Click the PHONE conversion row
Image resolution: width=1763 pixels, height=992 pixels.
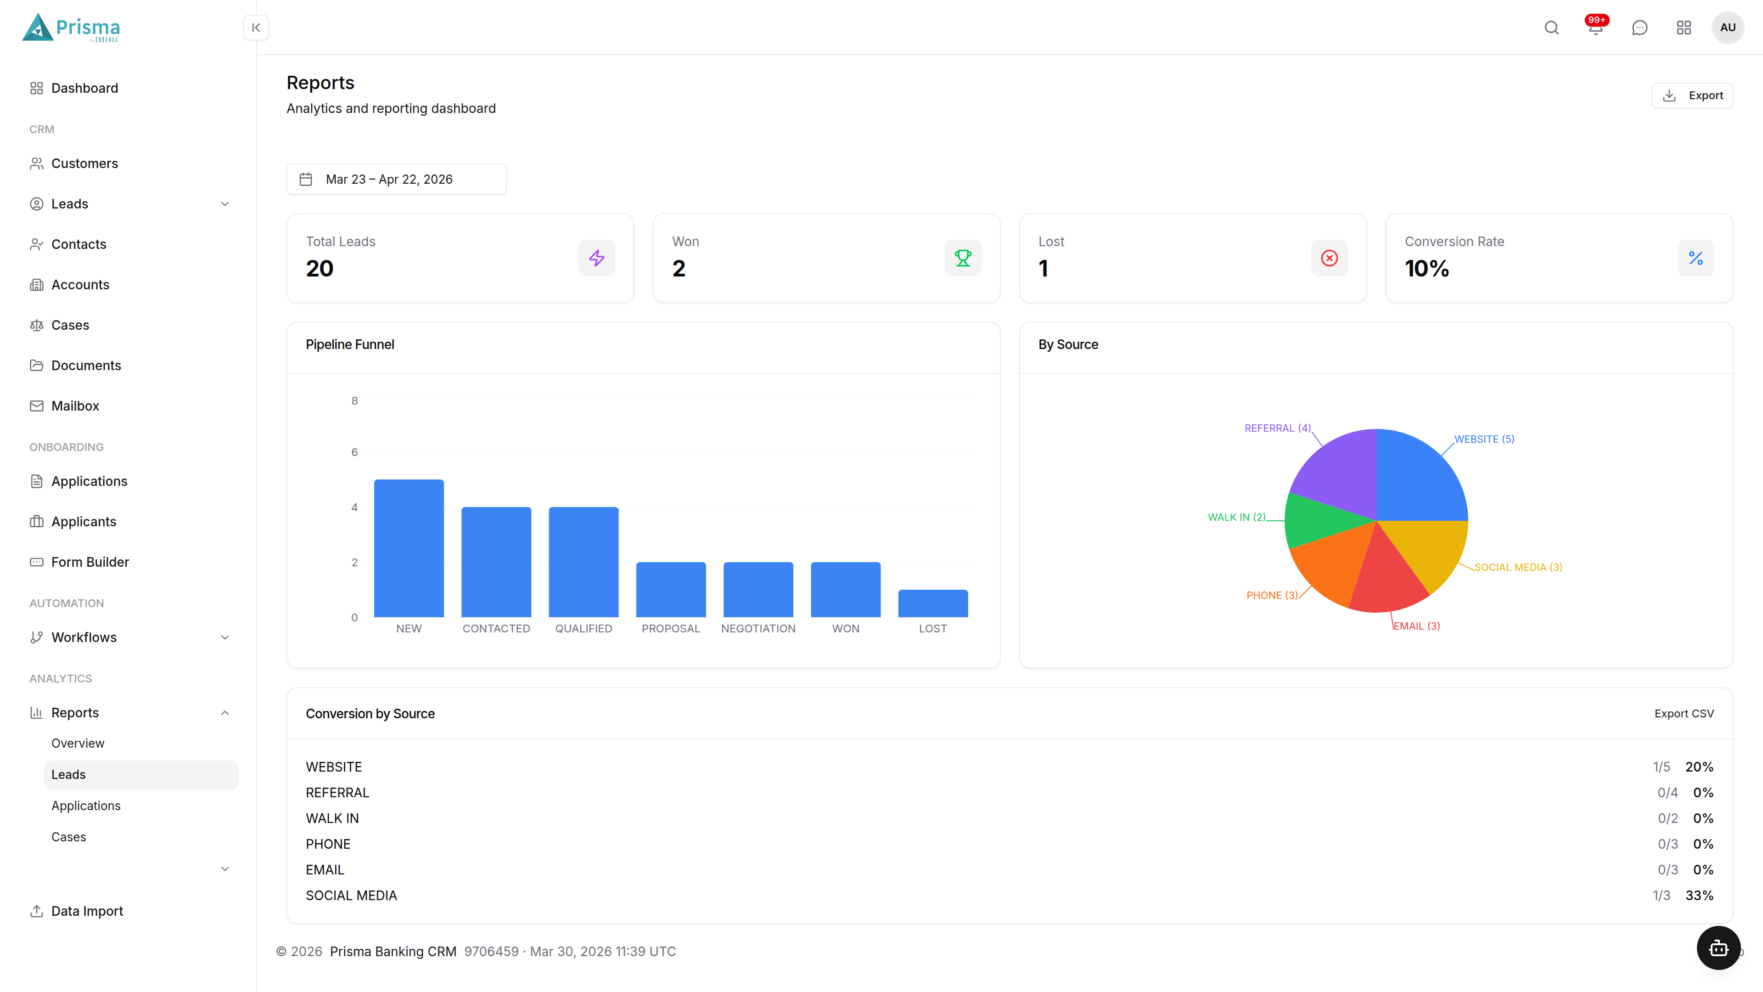1010,844
